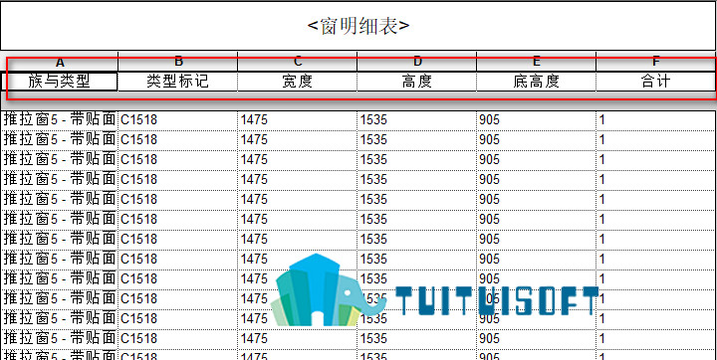Select the <窗明细表> schedule title cell
Viewport: 717px width, 360px height.
[x=358, y=26]
